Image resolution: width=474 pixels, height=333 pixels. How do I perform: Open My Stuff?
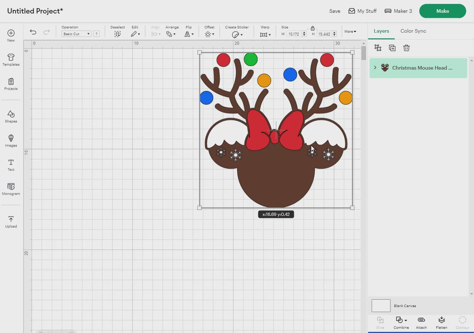point(362,11)
